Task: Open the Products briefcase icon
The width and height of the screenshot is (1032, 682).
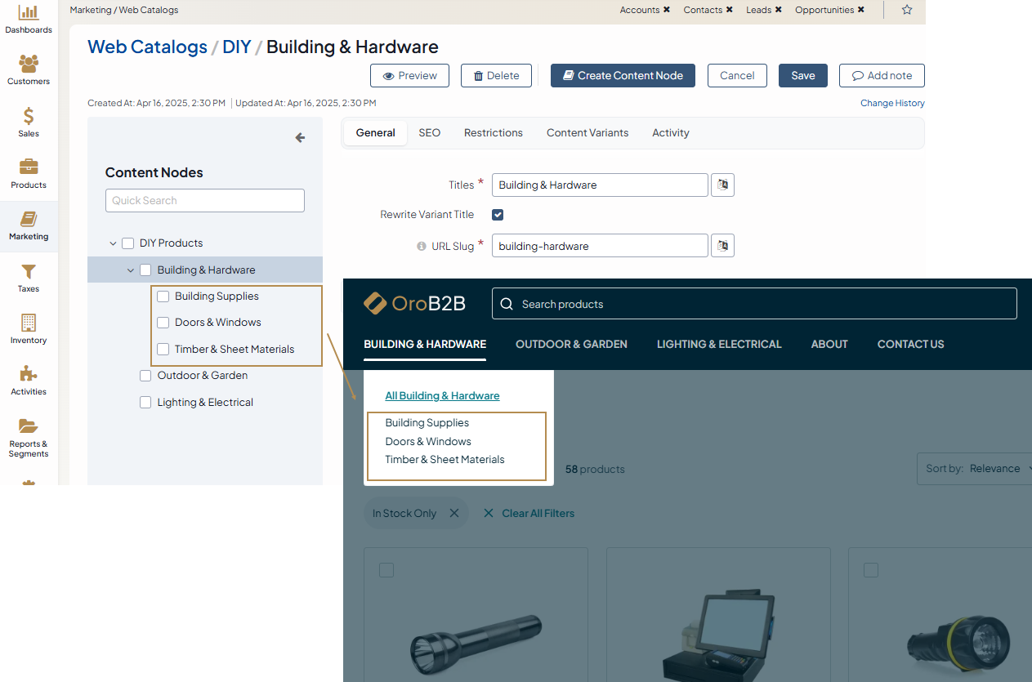Action: coord(29,167)
